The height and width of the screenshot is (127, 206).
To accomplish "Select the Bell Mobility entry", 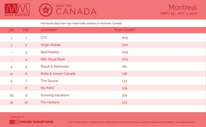I will tap(103, 52).
